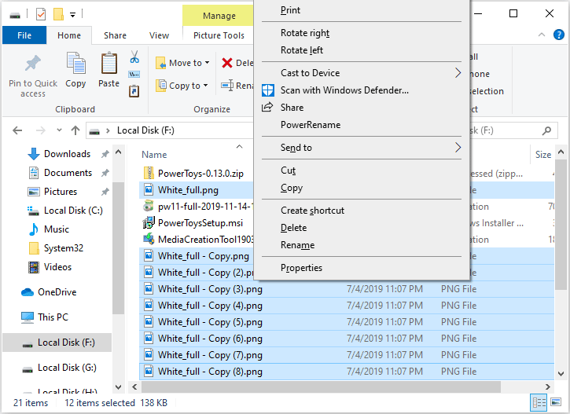Viewport: 570px width, 414px height.
Task: Open Customize Quick Access Toolbar dropdown
Action: coord(72,15)
